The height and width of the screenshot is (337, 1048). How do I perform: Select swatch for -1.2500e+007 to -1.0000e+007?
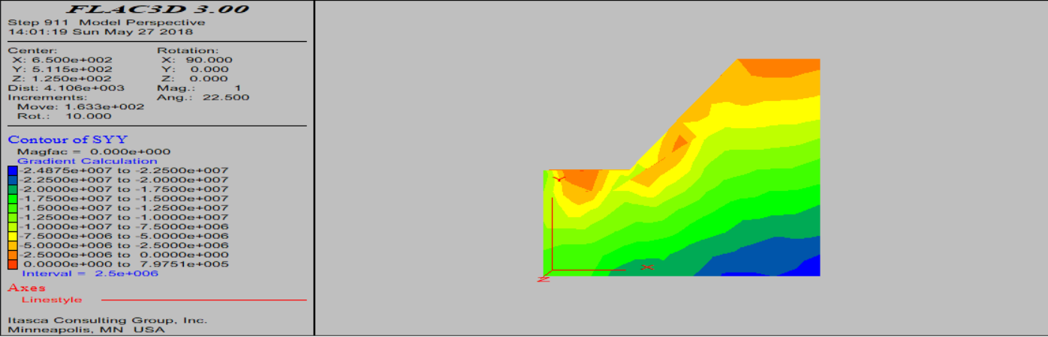click(11, 217)
